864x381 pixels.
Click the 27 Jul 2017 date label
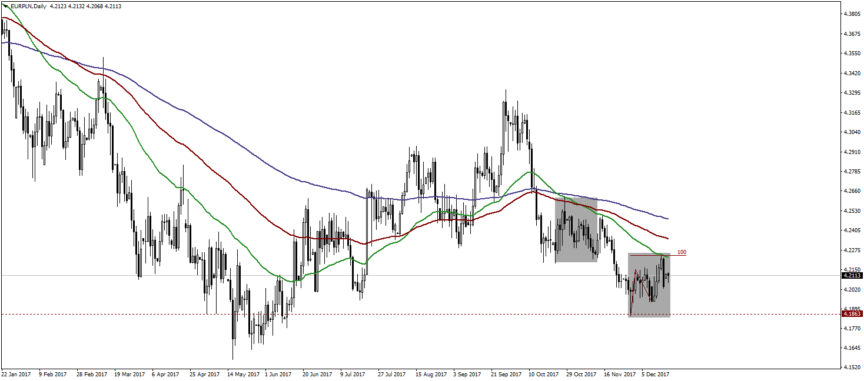point(392,374)
